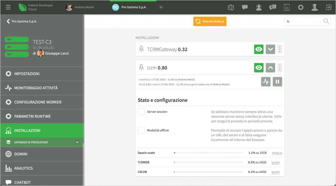The height and width of the screenshot is (186, 336).
Task: Click the rocket icon of tcrm 0.80
Action: (x=141, y=68)
